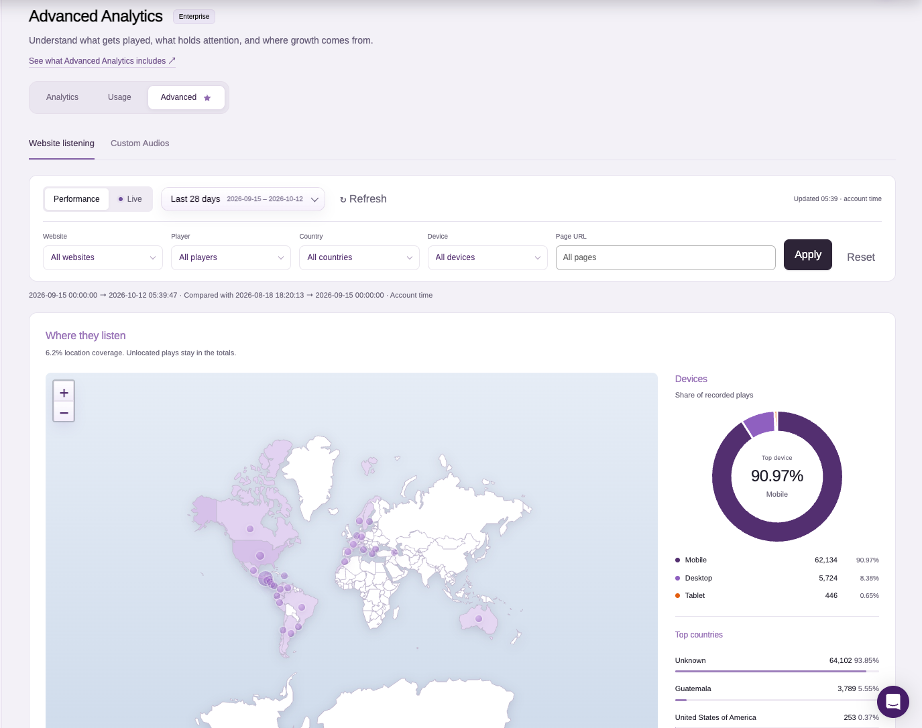Click the Unknown country progress bar
The width and height of the screenshot is (922, 728).
pos(777,671)
